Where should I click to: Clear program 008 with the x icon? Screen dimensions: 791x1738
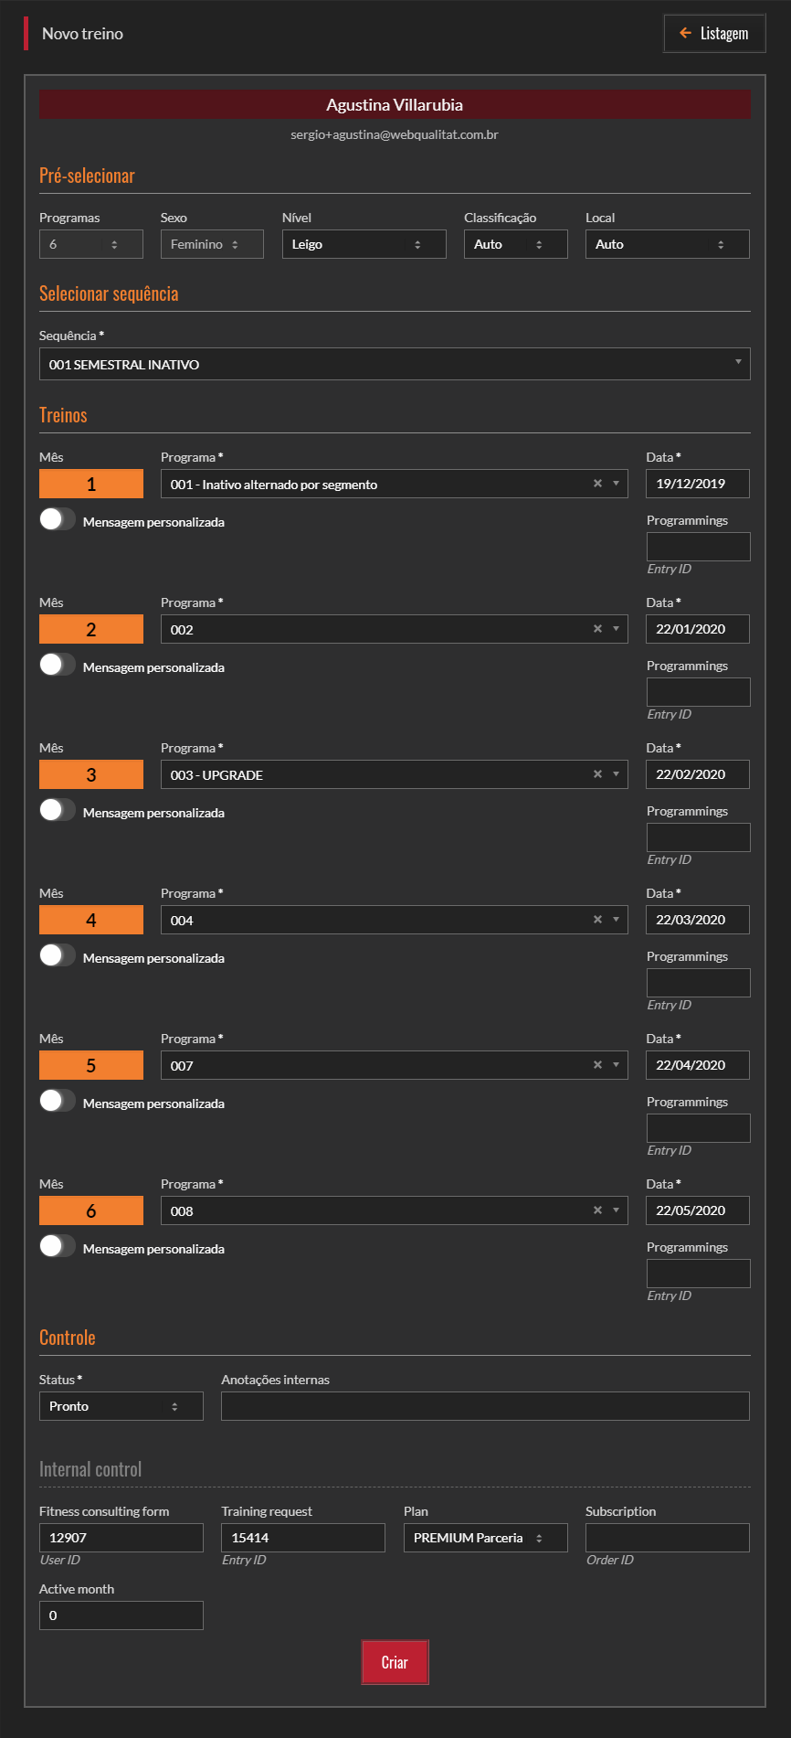[597, 1210]
